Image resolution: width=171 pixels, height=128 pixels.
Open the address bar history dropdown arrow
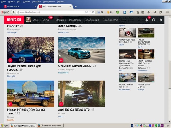click(x=90, y=12)
